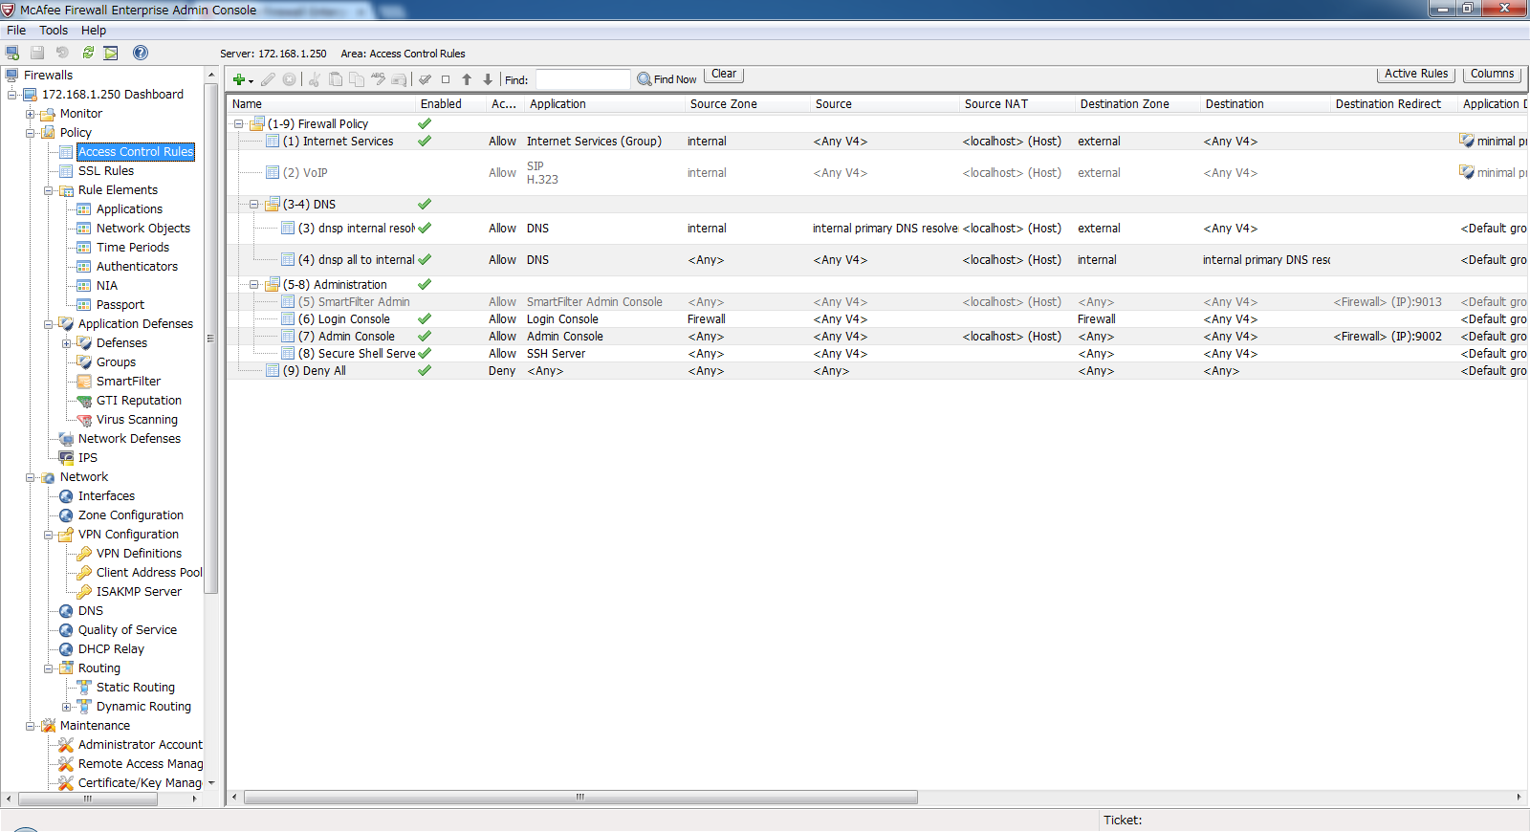Select Zone Configuration in the tree
Image resolution: width=1530 pixels, height=832 pixels.
point(131,515)
